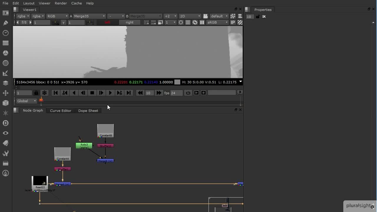
Task: Select the left view button
Action: pyautogui.click(x=108, y=22)
